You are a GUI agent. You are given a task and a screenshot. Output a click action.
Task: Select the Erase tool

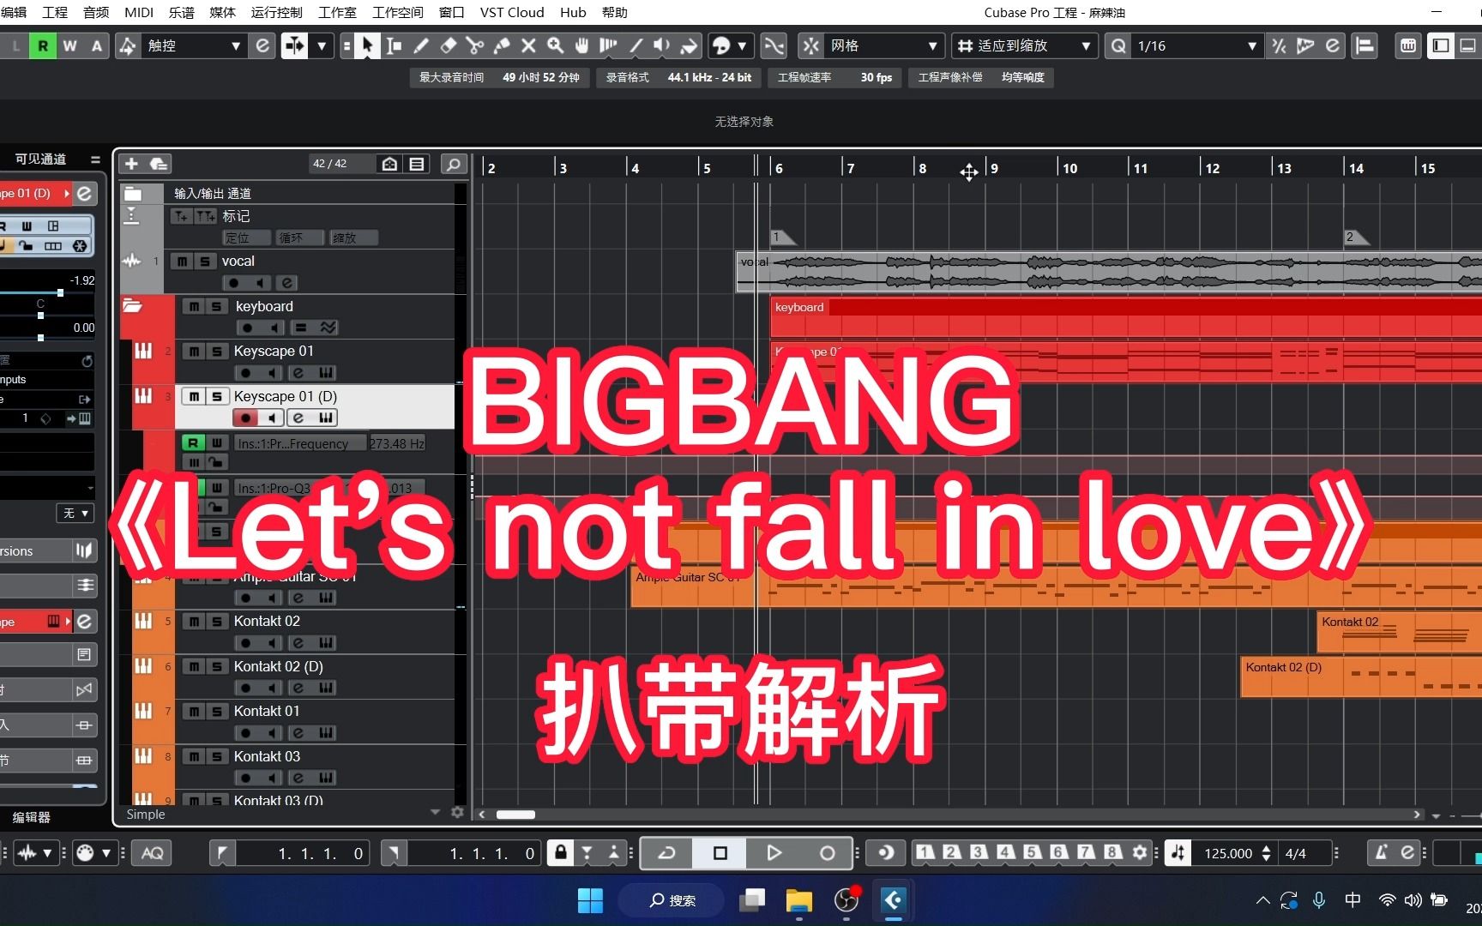(448, 45)
